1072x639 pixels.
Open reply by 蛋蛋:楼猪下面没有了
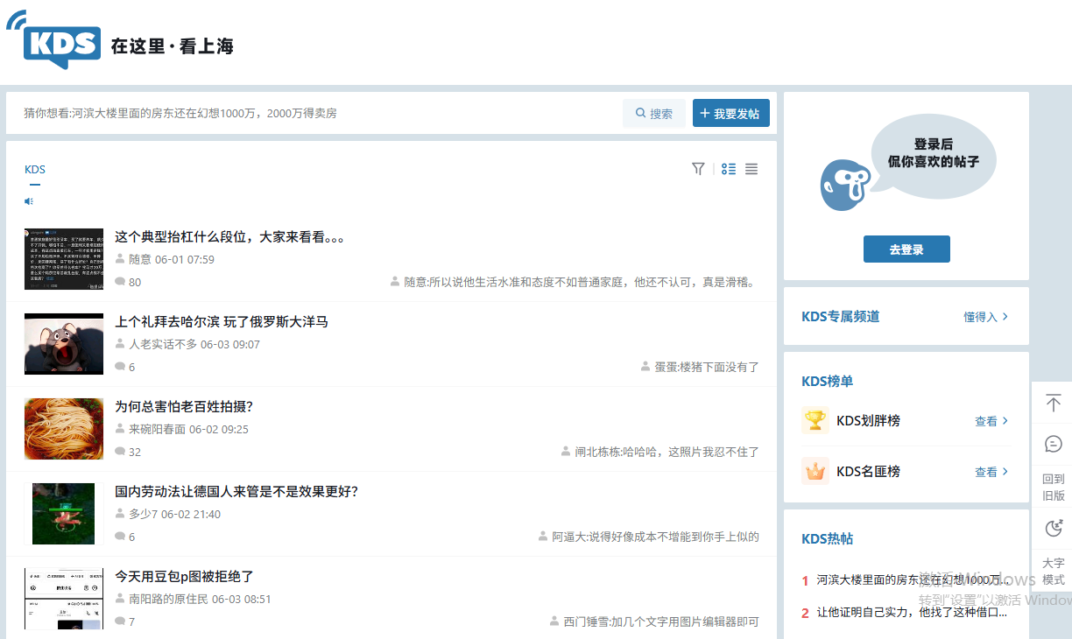pyautogui.click(x=707, y=368)
